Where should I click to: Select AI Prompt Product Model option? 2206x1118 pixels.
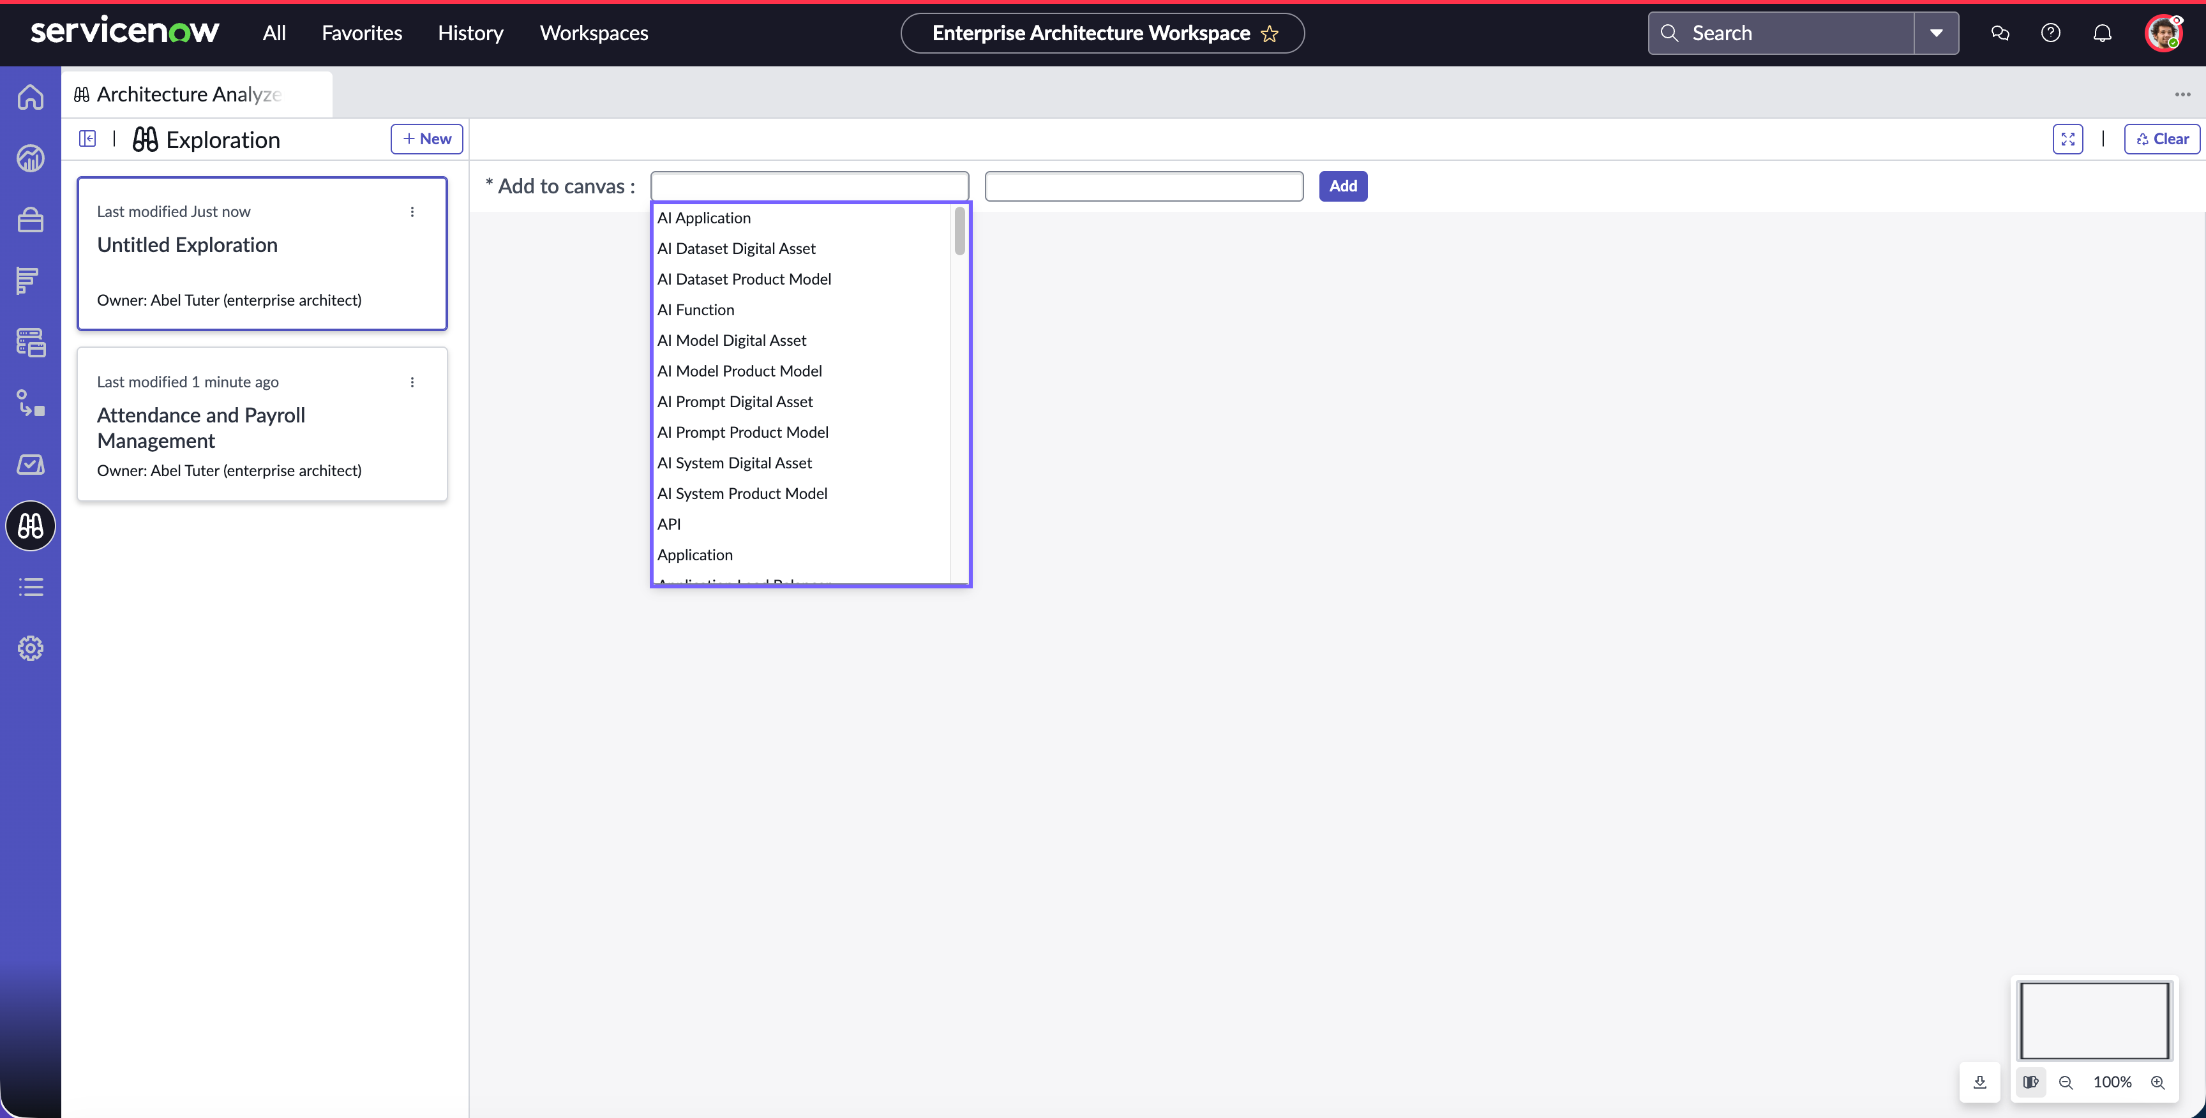(802, 432)
